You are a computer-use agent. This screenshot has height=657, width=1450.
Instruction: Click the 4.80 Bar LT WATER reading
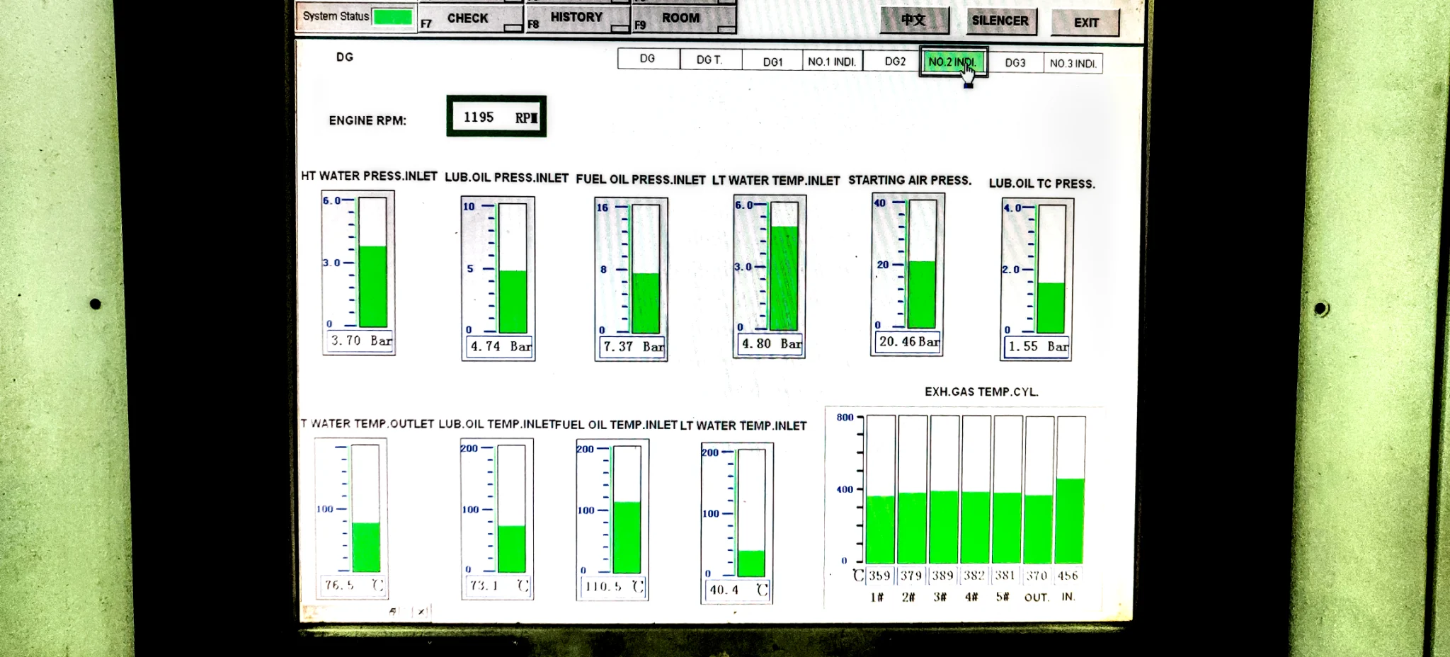pos(771,345)
